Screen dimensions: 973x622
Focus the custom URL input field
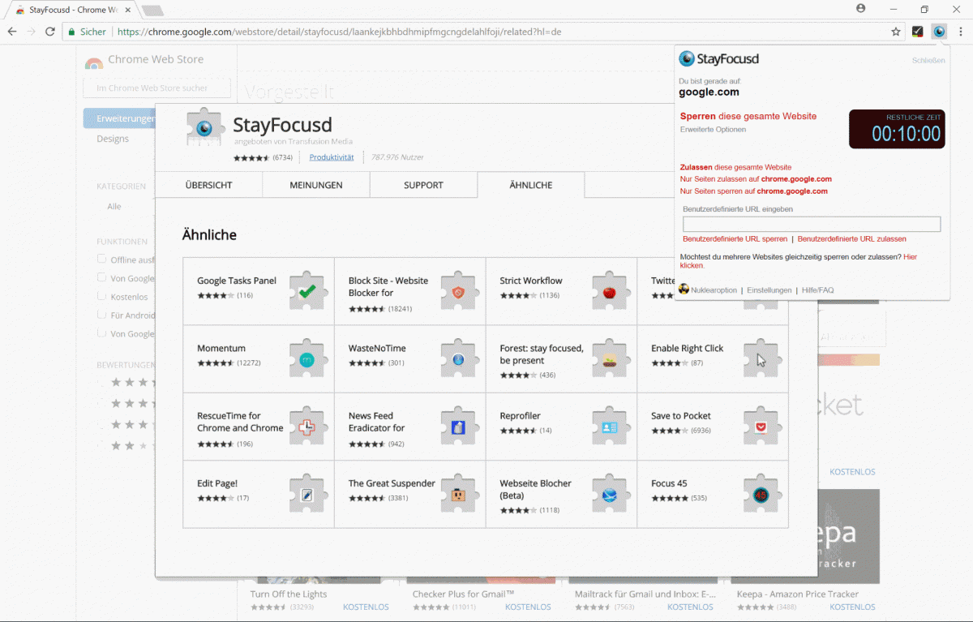[x=812, y=225]
